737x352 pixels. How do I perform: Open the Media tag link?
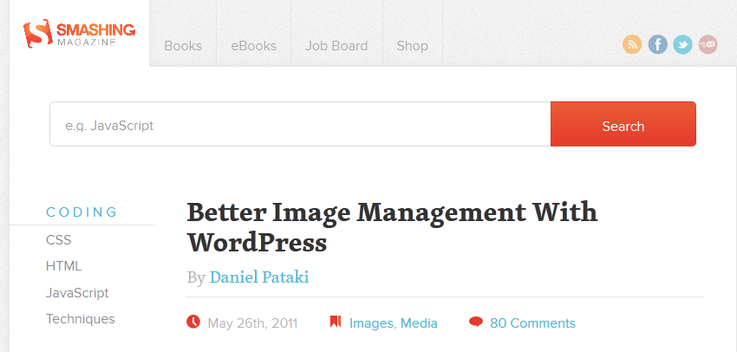click(419, 323)
